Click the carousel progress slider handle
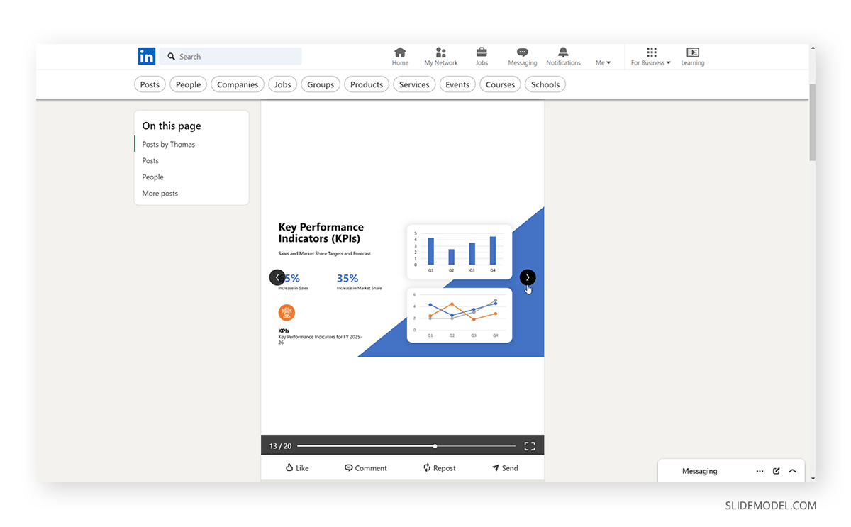Viewport: 851px width, 527px height. [435, 446]
